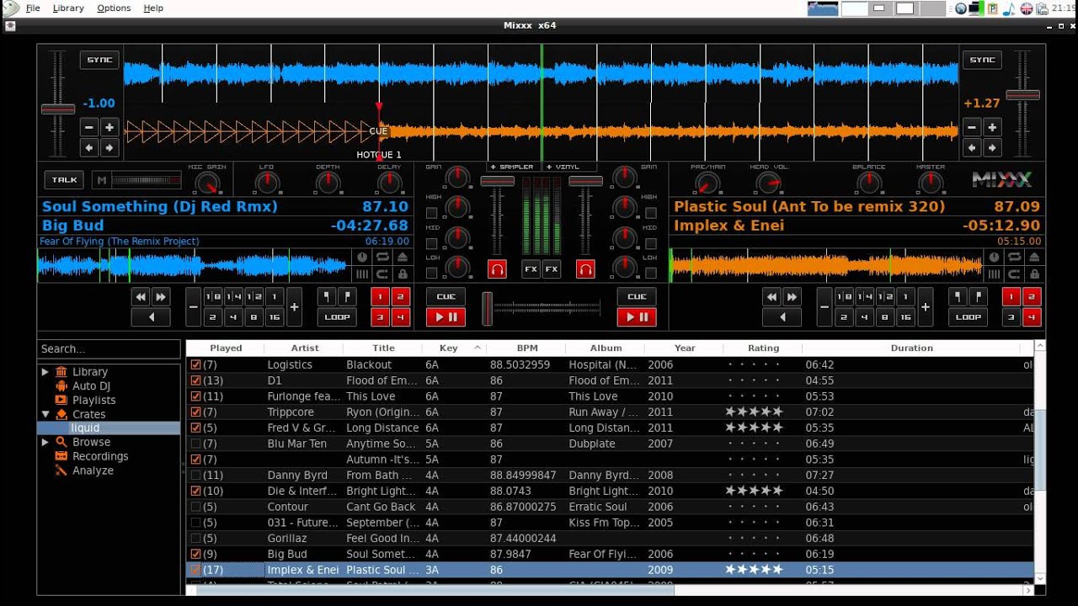Viewport: 1078px width, 606px height.
Task: Uncheck played box for Trippcore Ryon
Action: click(x=196, y=412)
